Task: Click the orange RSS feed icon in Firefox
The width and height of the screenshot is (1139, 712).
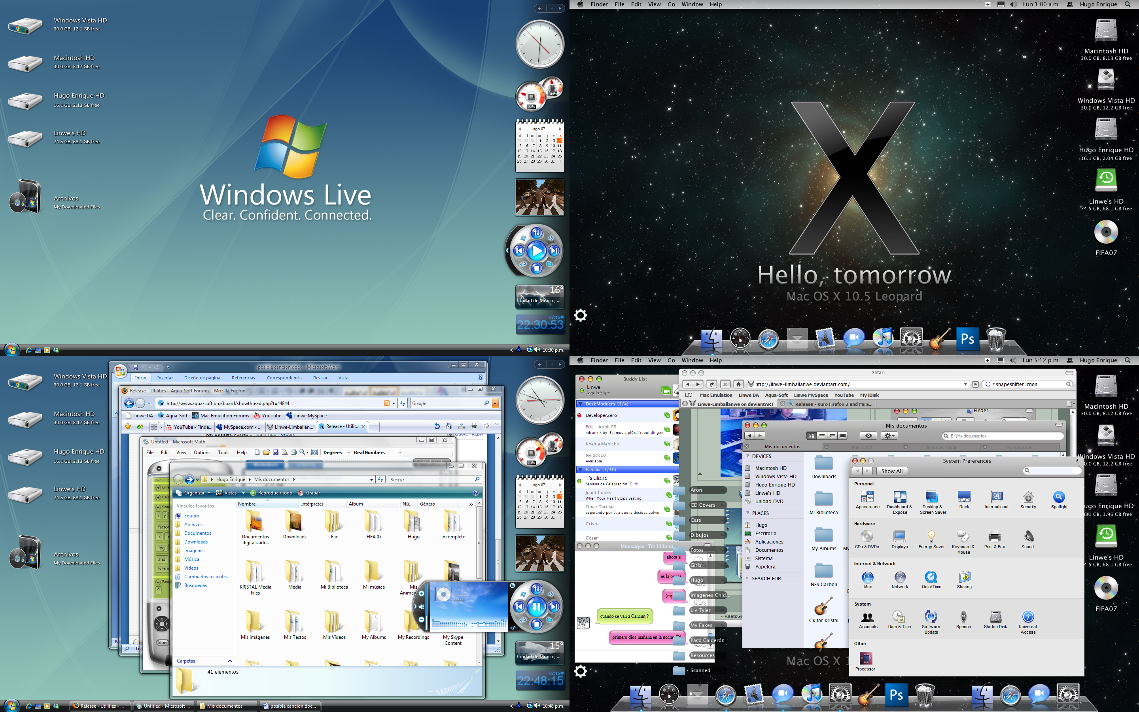Action: 386,403
